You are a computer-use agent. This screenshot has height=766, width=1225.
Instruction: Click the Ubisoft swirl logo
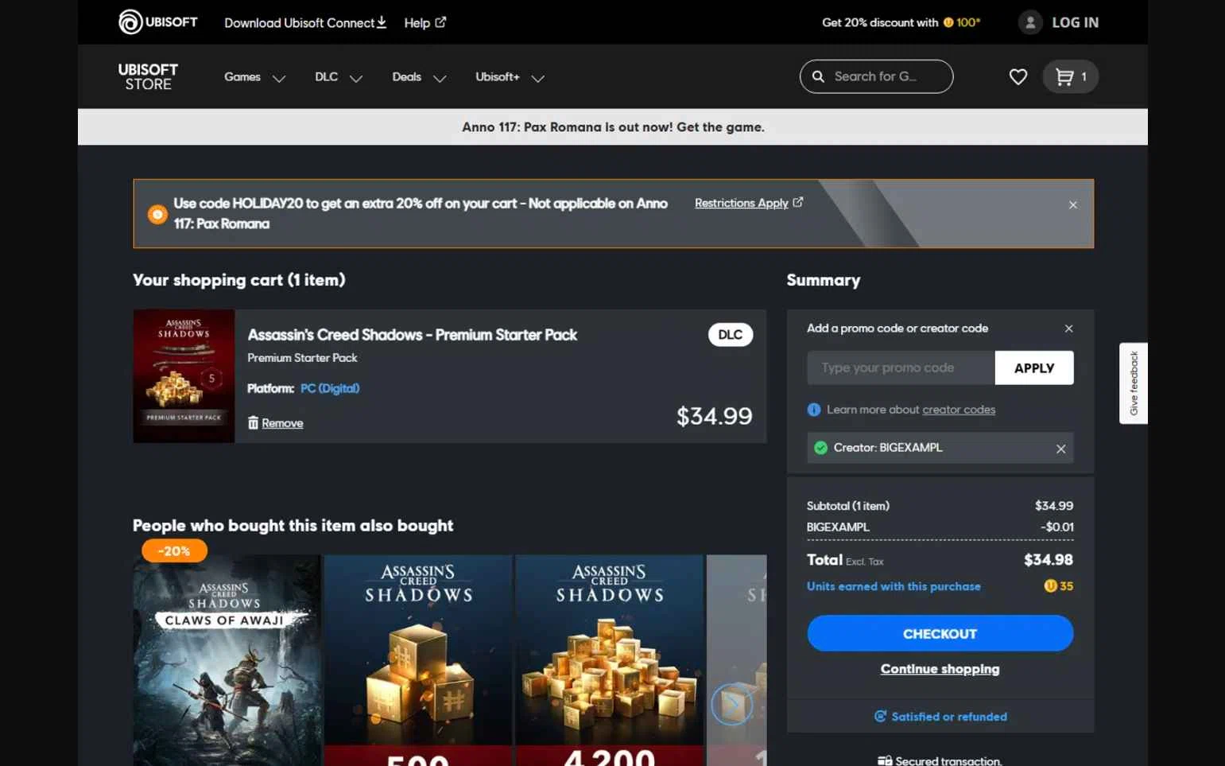pos(130,22)
